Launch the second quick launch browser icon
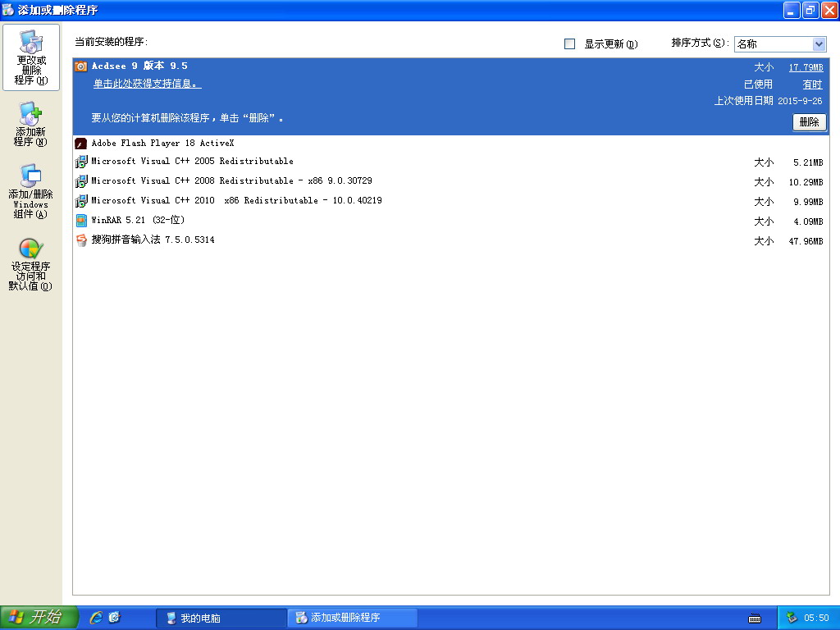This screenshot has height=630, width=840. (115, 618)
